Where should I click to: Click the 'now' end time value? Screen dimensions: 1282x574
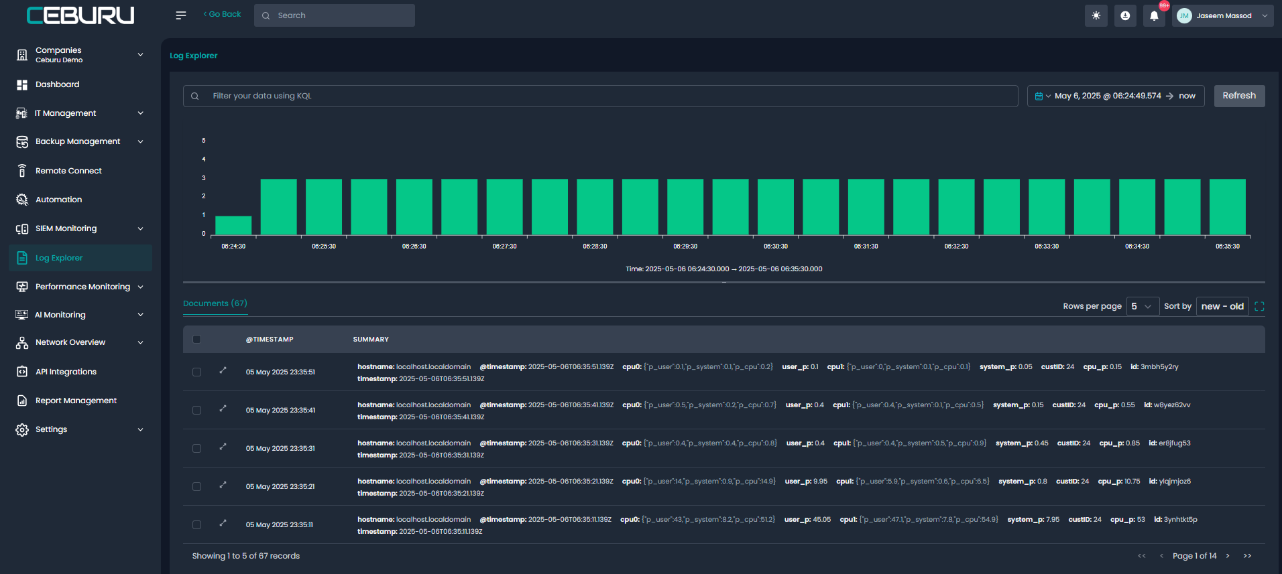coord(1187,96)
